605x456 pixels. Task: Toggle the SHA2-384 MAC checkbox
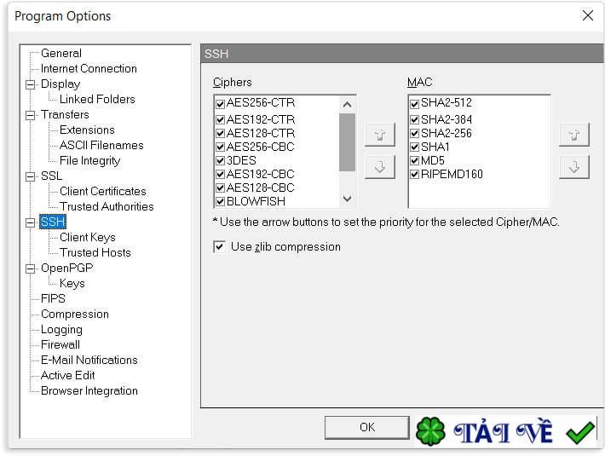(x=415, y=119)
